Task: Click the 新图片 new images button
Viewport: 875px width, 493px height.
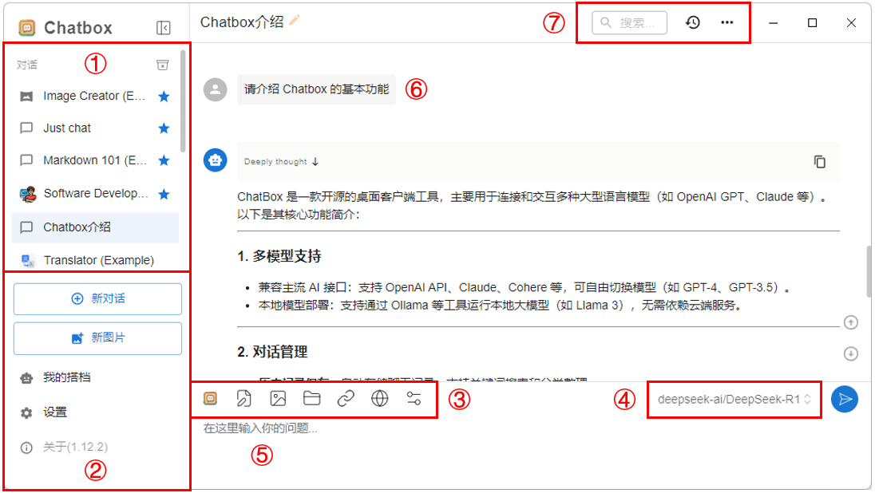Action: 97,338
